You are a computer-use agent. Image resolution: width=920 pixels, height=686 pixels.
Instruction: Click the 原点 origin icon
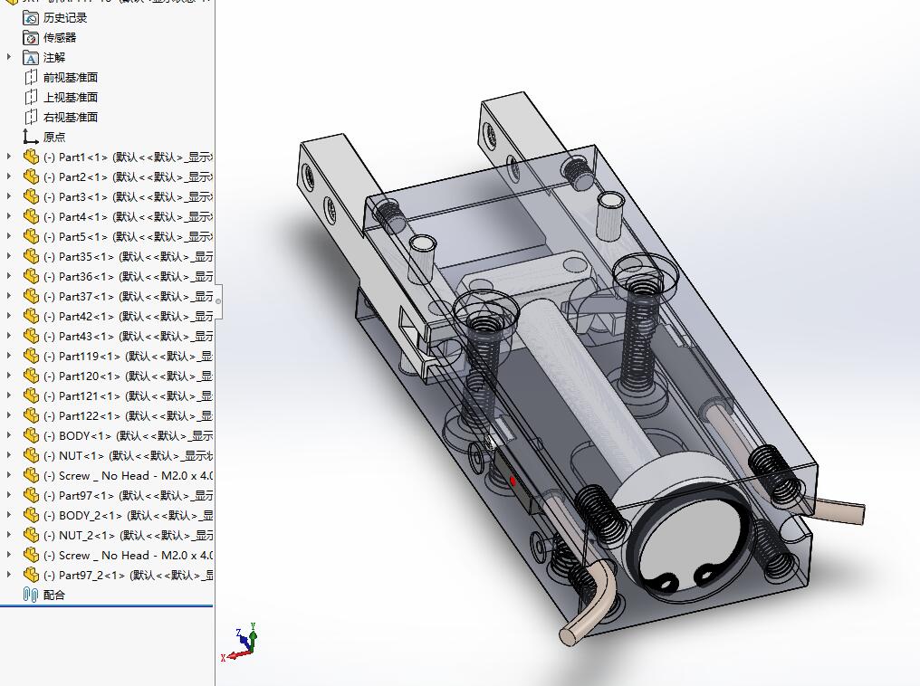[31, 138]
